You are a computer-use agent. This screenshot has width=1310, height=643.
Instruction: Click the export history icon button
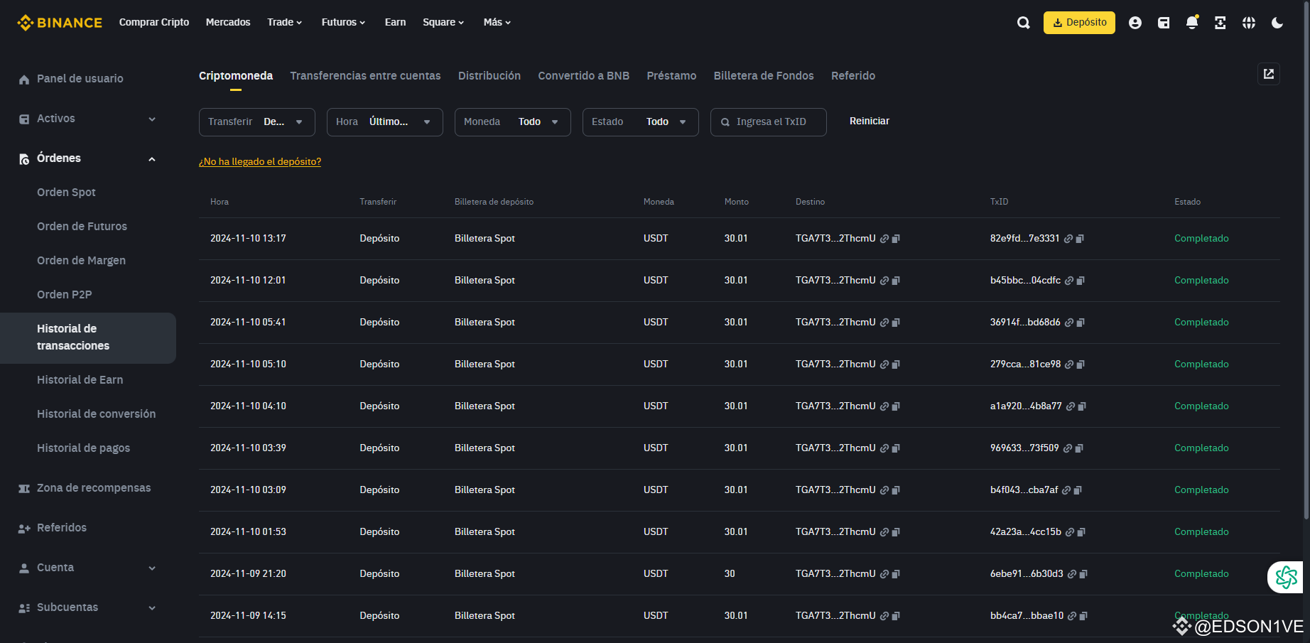[x=1269, y=74]
